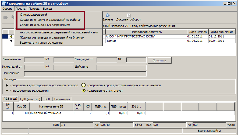Click the Примечание text field
Image resolution: width=238 pixels, height=135 pixels.
(x=85, y=74)
